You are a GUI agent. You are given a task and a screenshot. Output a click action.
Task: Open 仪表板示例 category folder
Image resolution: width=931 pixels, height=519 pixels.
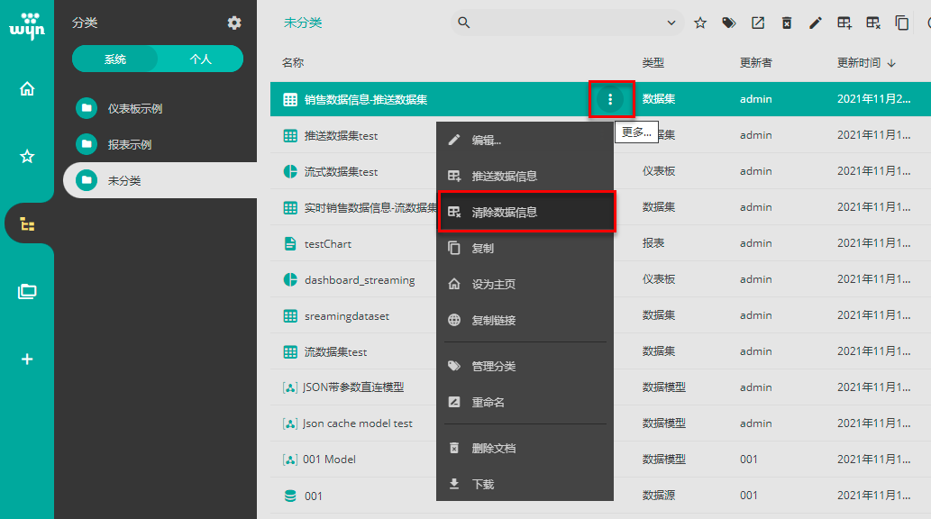coord(135,108)
